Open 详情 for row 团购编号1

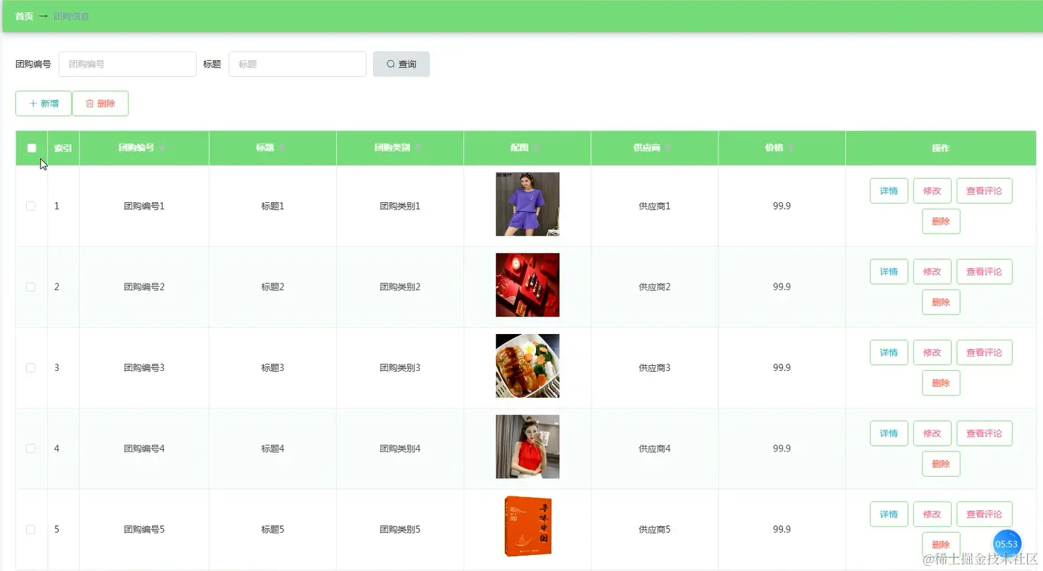[889, 191]
